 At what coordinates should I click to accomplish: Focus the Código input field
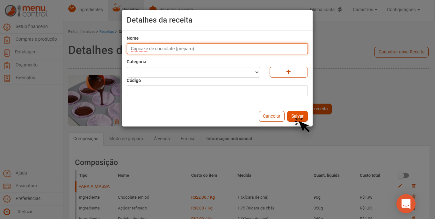tap(217, 91)
